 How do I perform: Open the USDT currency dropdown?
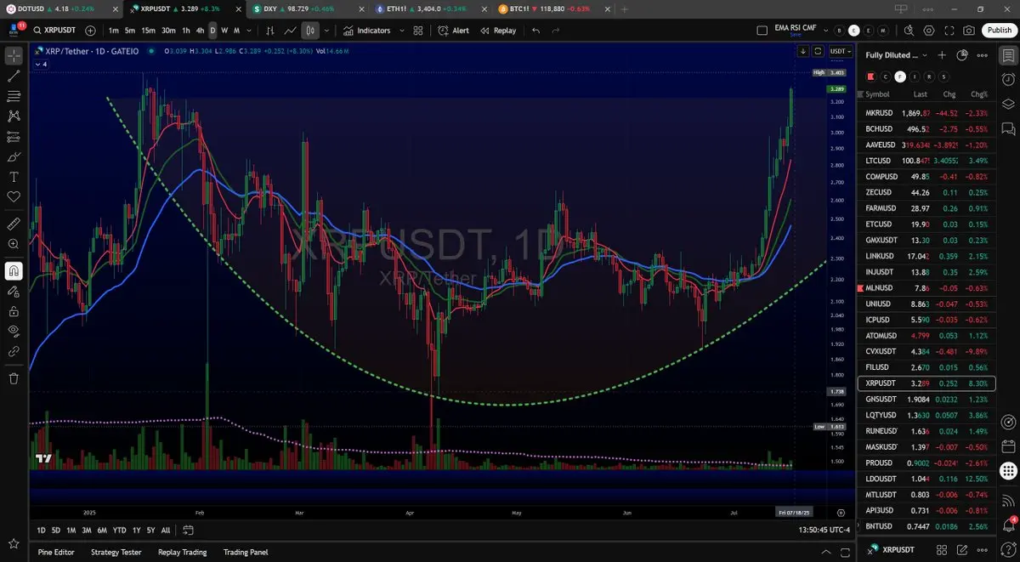coord(840,51)
